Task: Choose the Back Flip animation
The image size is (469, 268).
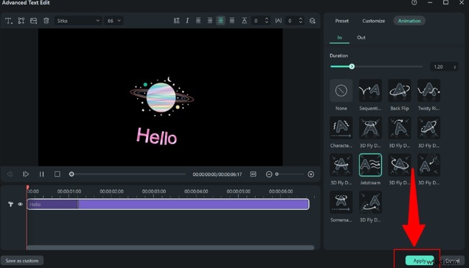Action: 399,91
